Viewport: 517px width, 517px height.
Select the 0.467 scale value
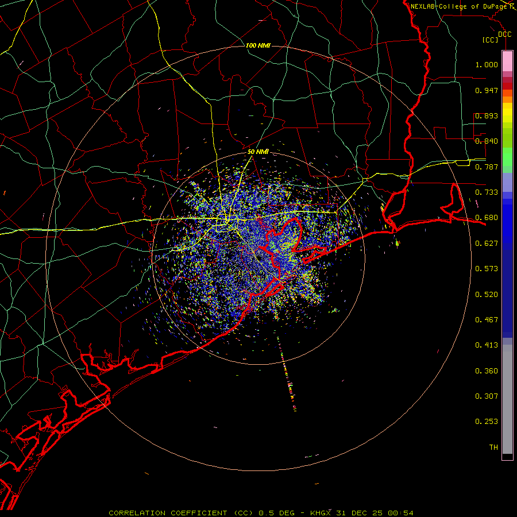pyautogui.click(x=487, y=320)
